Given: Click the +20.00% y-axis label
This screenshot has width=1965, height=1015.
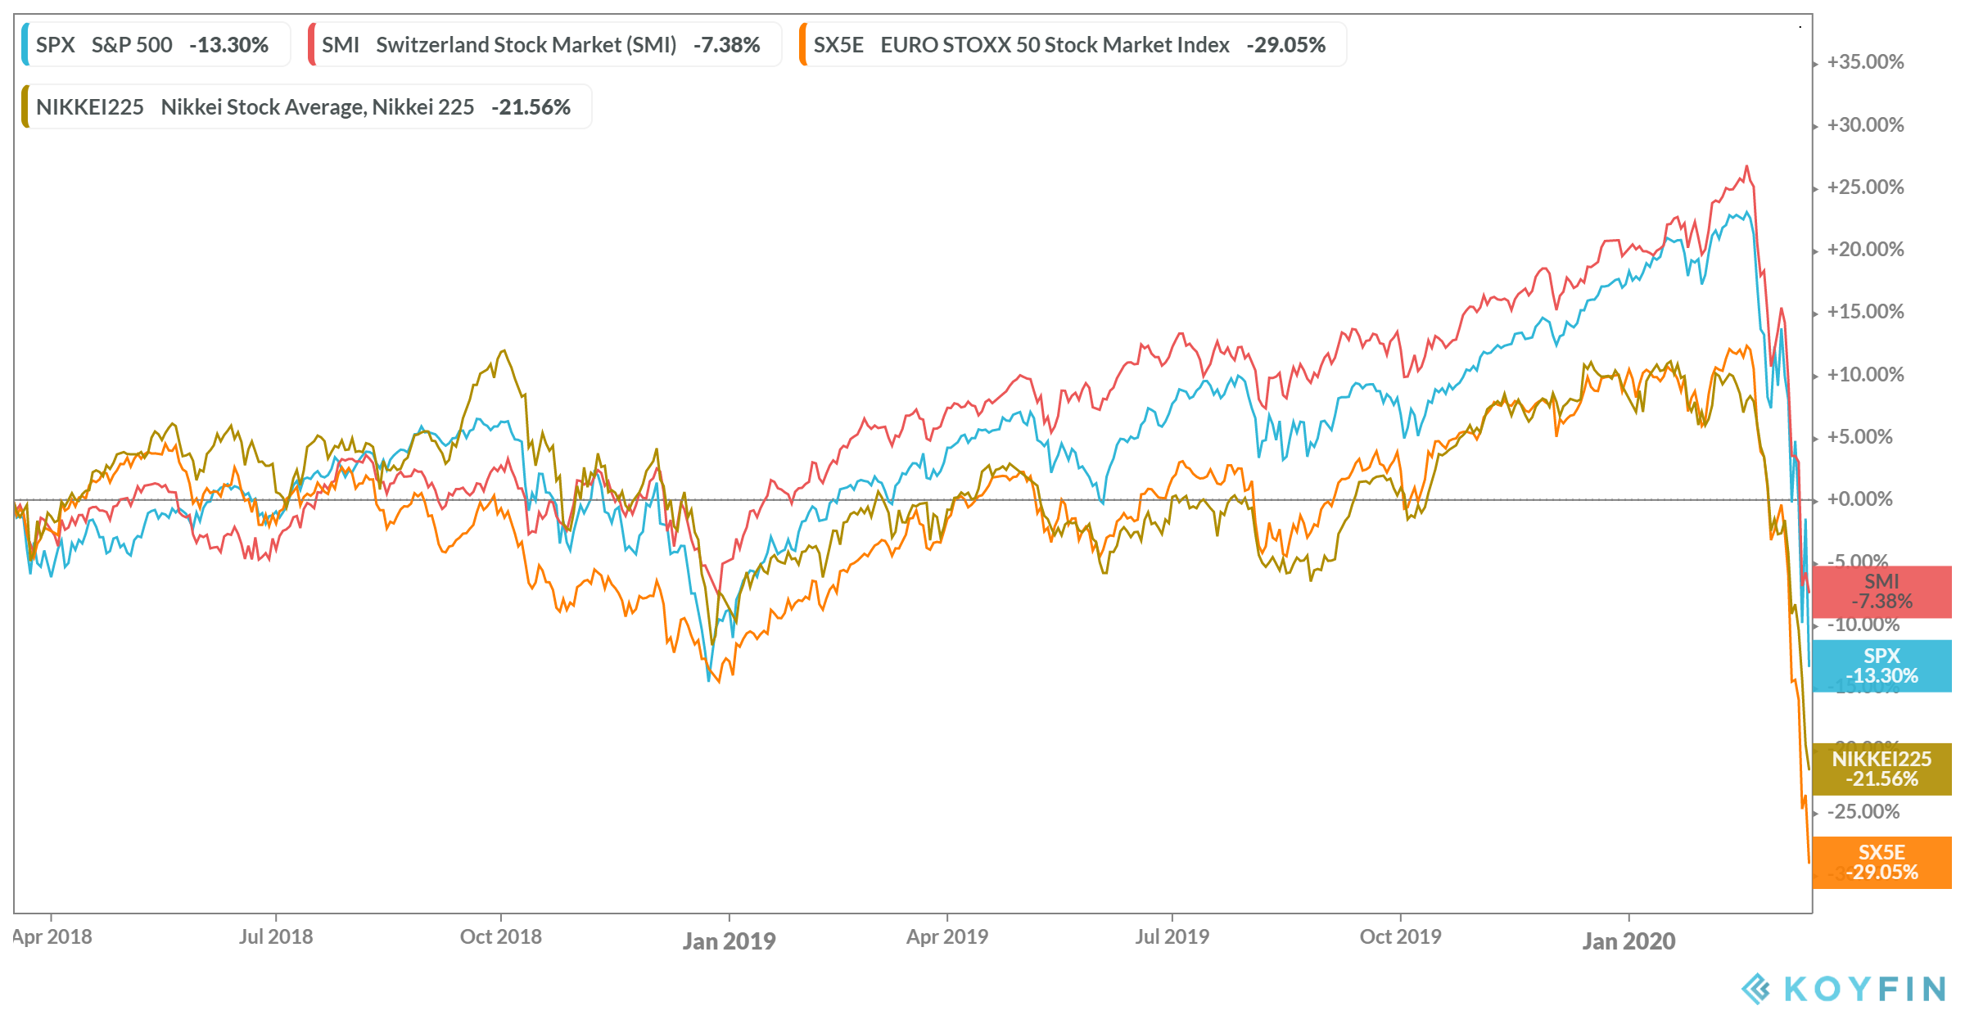Looking at the screenshot, I should (1866, 250).
